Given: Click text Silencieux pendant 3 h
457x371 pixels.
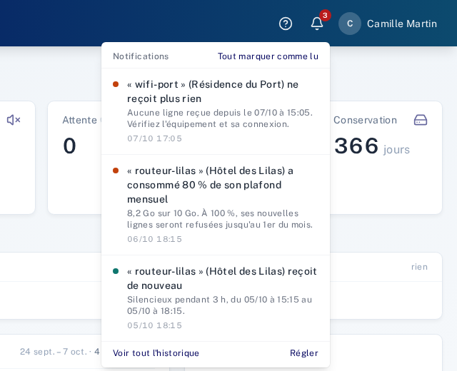Looking at the screenshot, I should point(177,300).
